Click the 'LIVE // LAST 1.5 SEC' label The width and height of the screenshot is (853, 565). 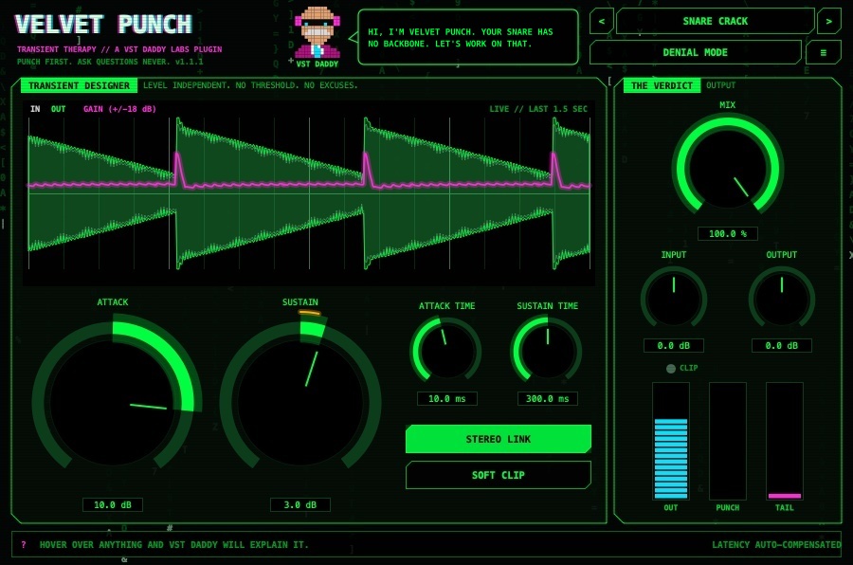(538, 109)
